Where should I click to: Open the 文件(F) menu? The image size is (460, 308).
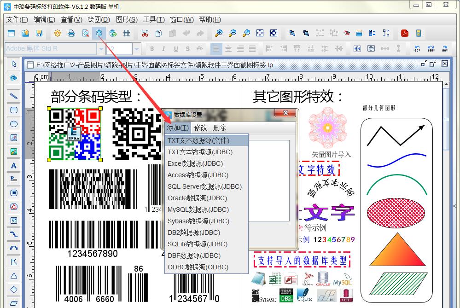tap(17, 20)
